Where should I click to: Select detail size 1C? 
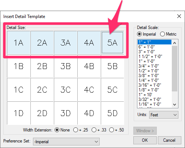[19, 90]
